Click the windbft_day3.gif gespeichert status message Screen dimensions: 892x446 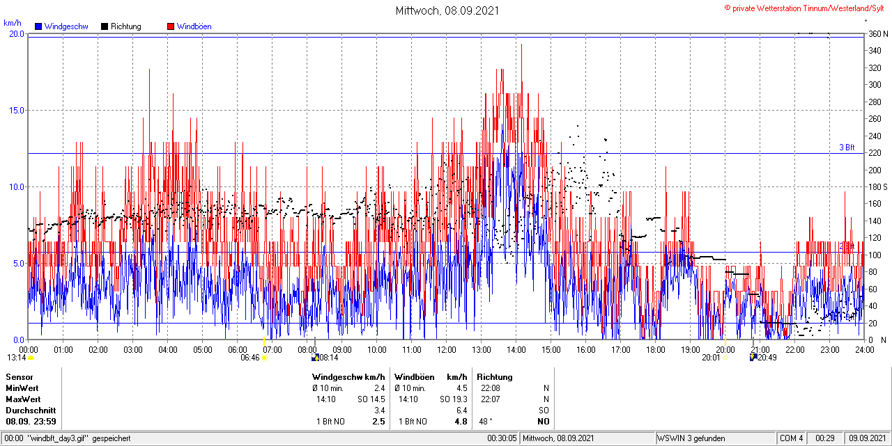coord(79,438)
